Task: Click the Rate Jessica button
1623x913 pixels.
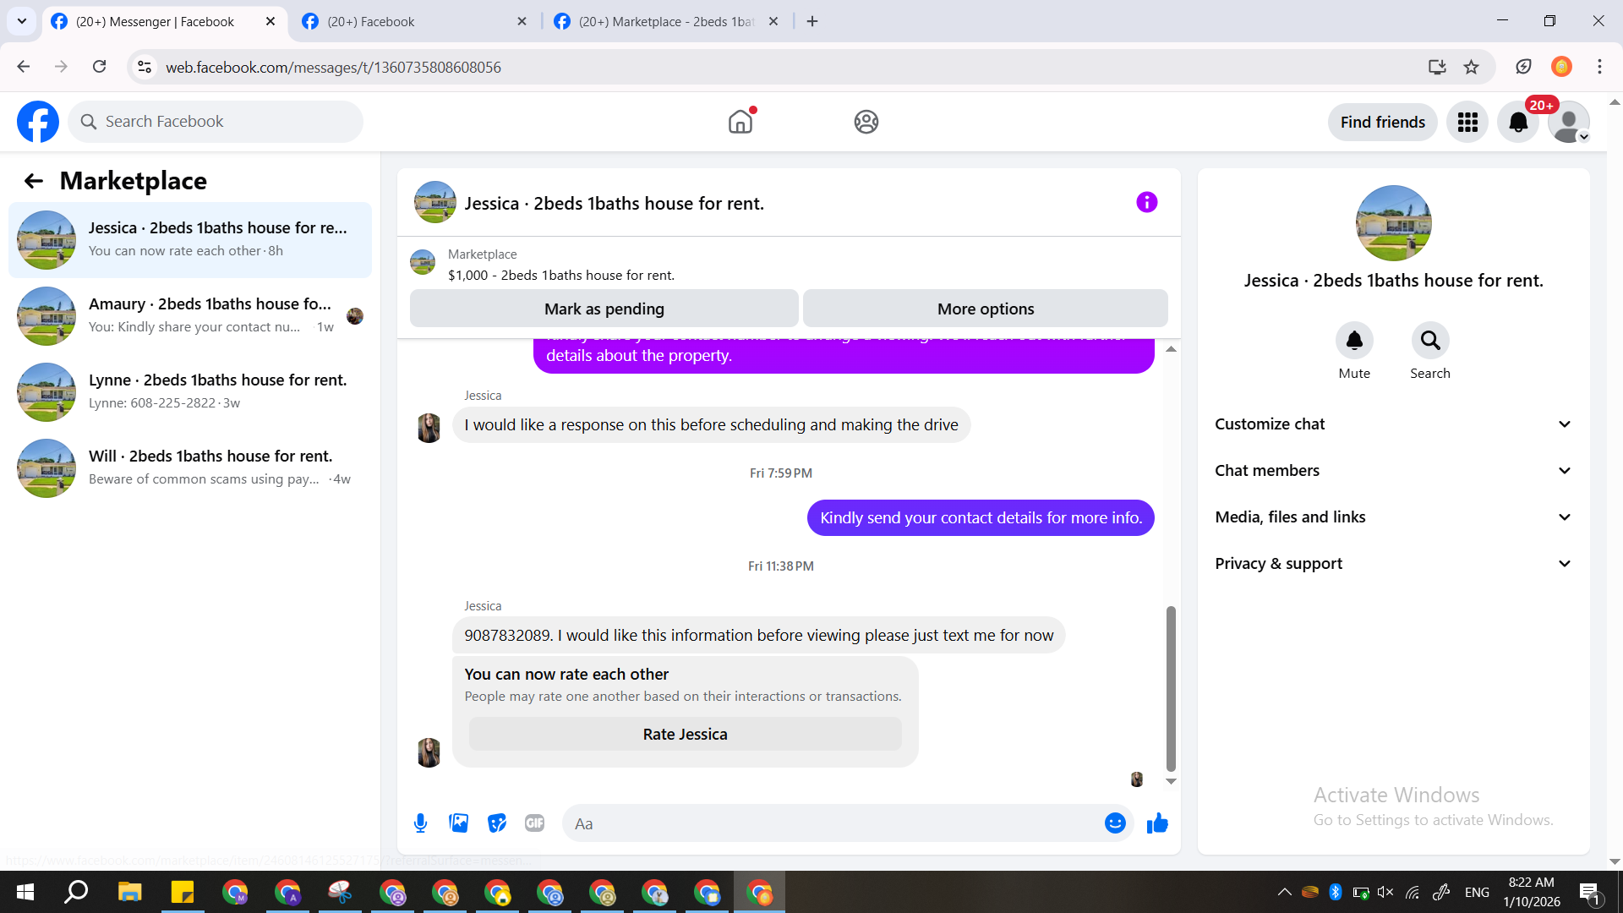Action: point(685,735)
